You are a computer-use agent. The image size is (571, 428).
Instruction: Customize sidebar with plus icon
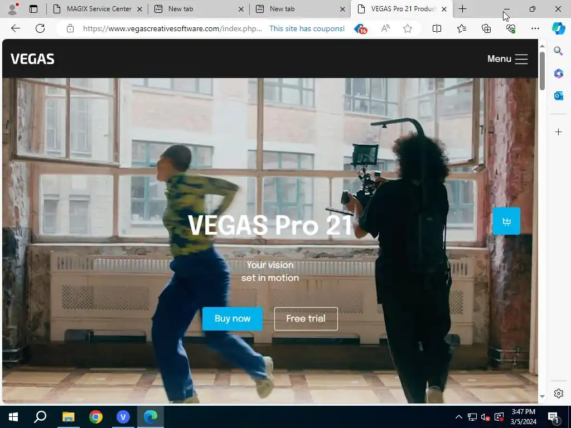[558, 132]
